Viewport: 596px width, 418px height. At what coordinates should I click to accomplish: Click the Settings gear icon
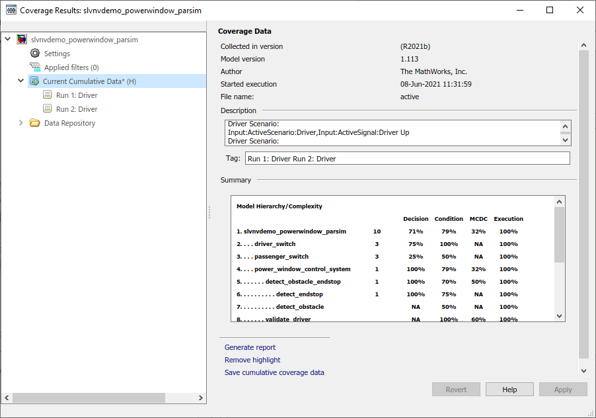[35, 54]
